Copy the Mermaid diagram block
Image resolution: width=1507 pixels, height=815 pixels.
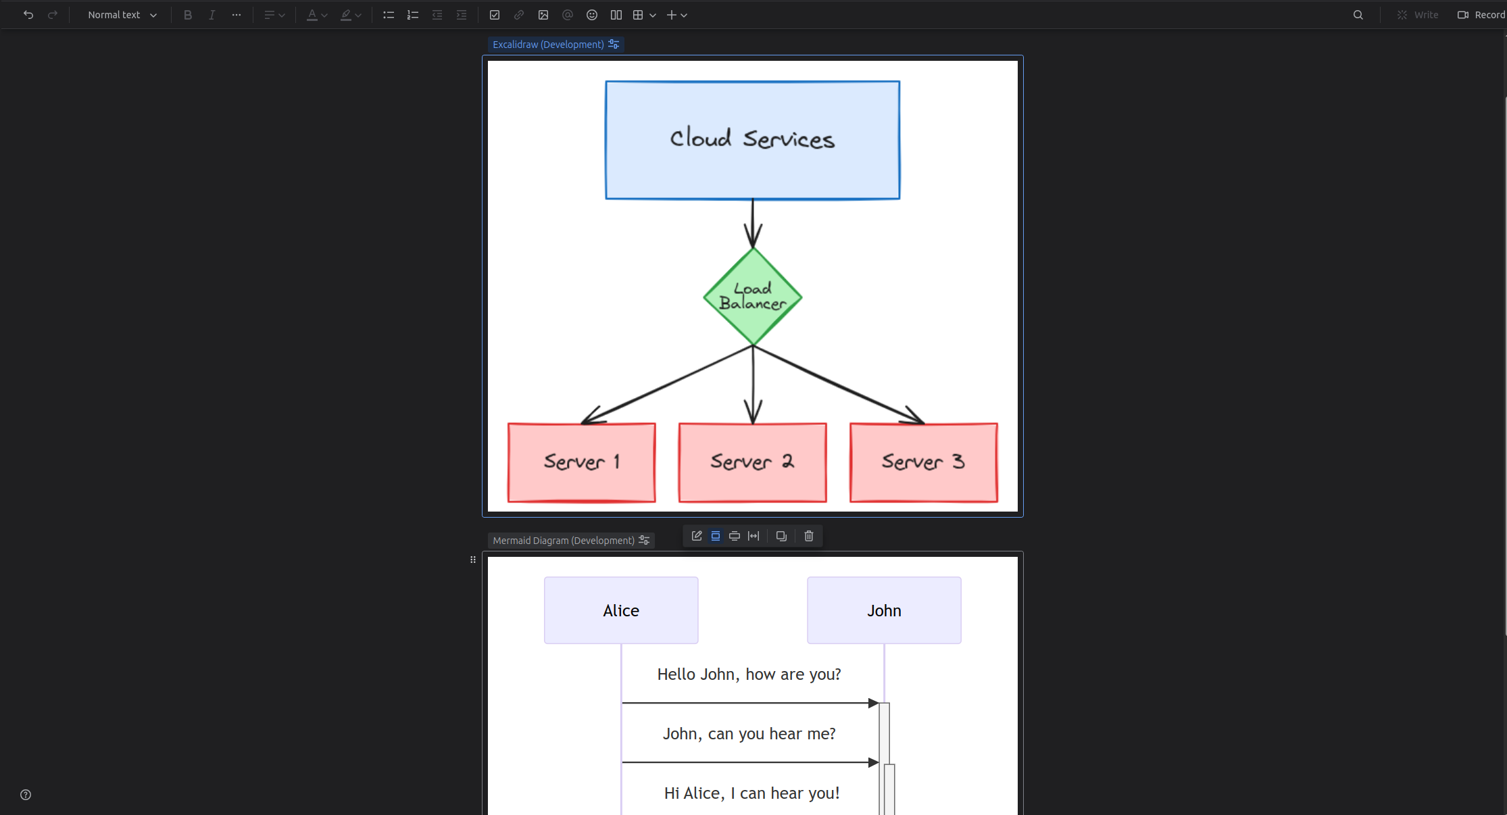(781, 536)
